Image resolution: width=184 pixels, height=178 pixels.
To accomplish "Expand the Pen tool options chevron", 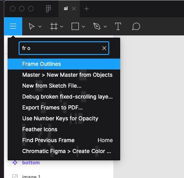I will coord(105,27).
